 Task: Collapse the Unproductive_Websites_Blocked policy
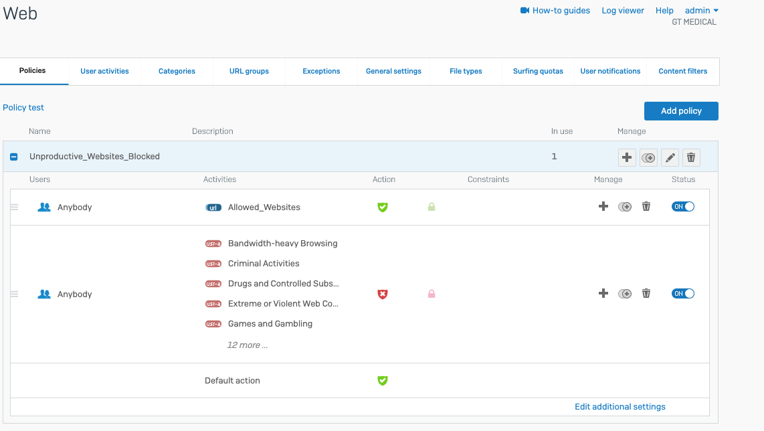coord(14,157)
